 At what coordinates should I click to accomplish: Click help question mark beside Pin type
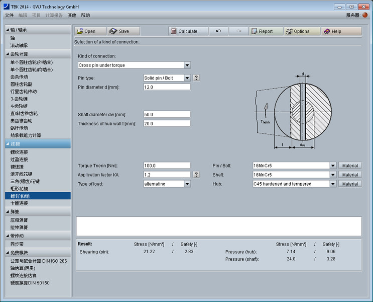[x=196, y=78]
